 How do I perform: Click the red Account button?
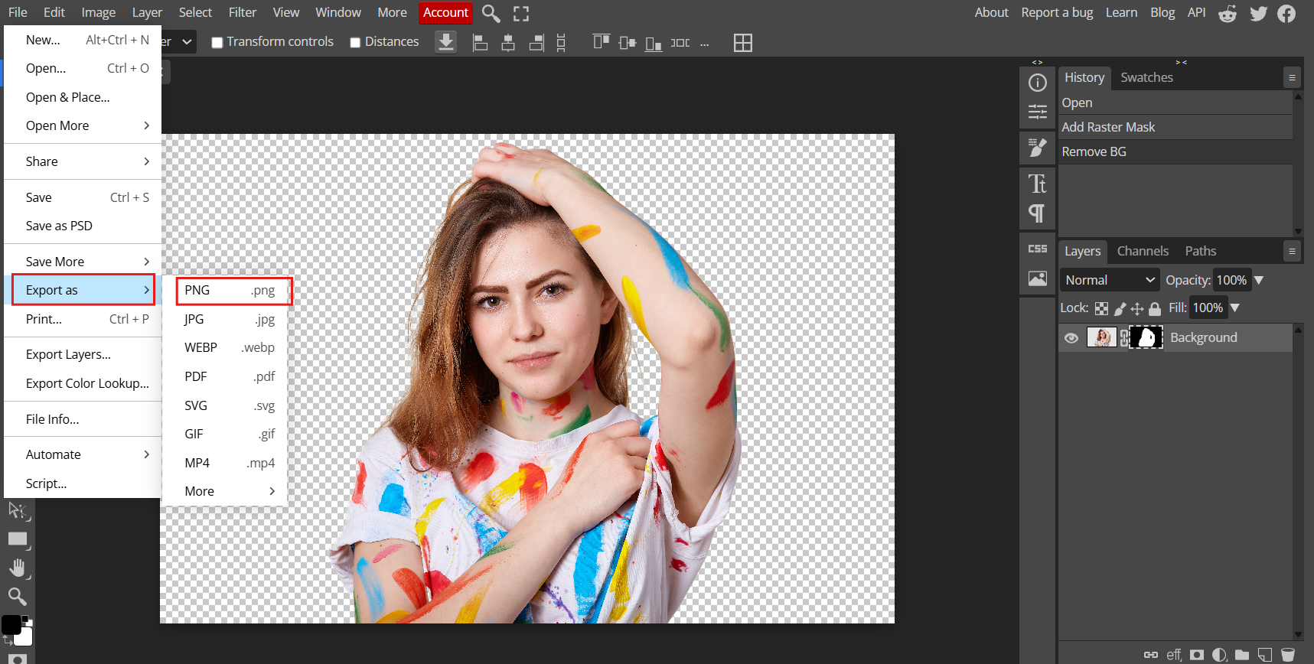pos(445,13)
